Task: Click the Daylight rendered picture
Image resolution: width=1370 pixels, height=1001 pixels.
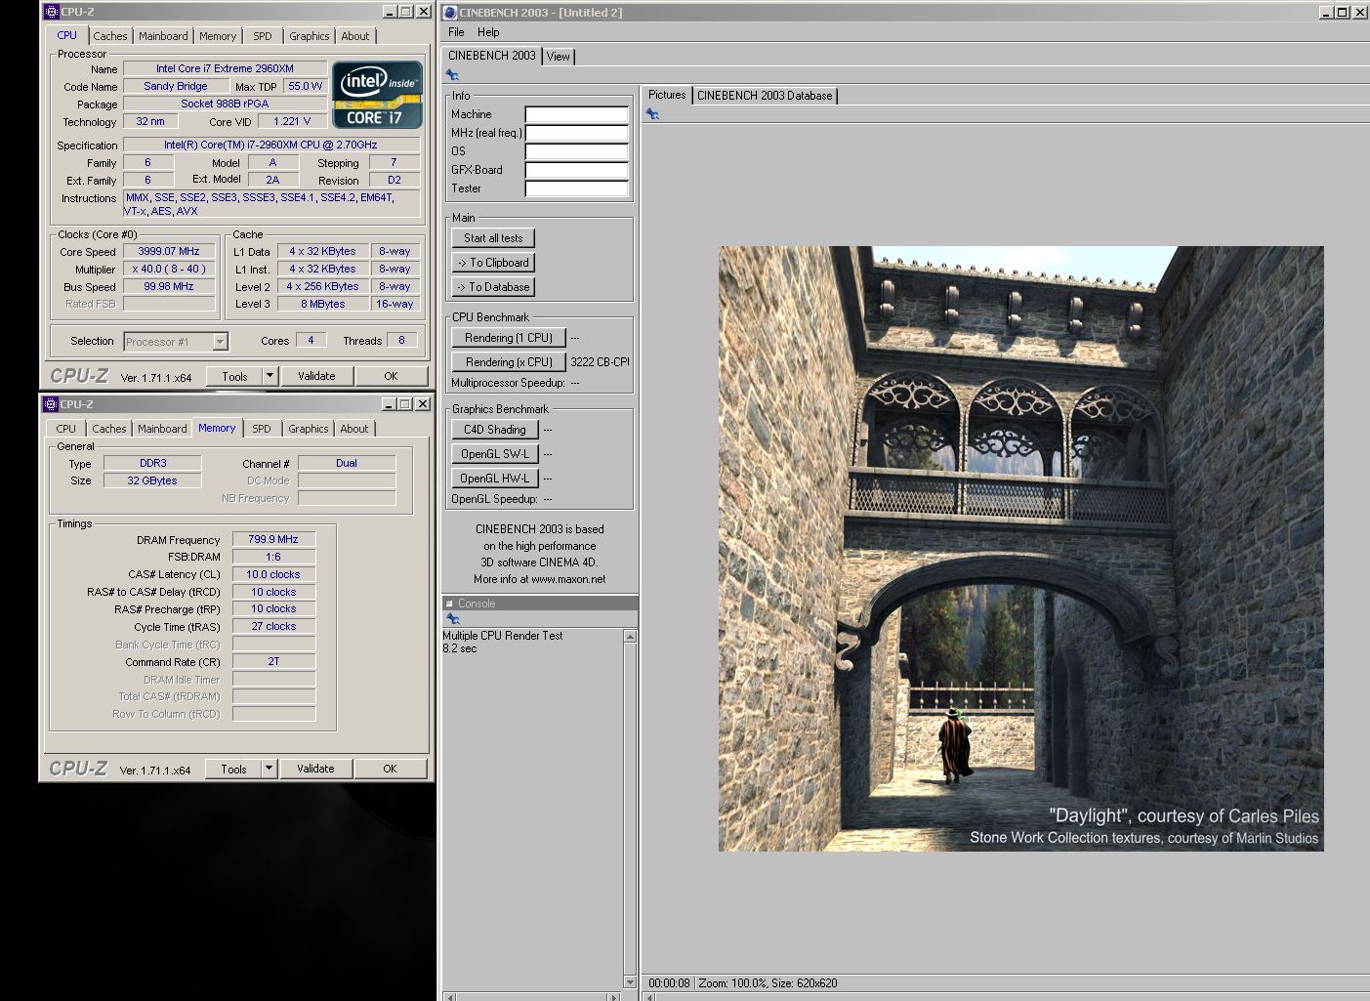Action: coord(1021,549)
